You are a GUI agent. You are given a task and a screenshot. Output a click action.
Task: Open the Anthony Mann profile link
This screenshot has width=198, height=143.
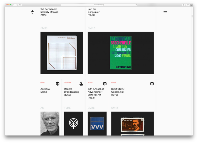click(45, 90)
